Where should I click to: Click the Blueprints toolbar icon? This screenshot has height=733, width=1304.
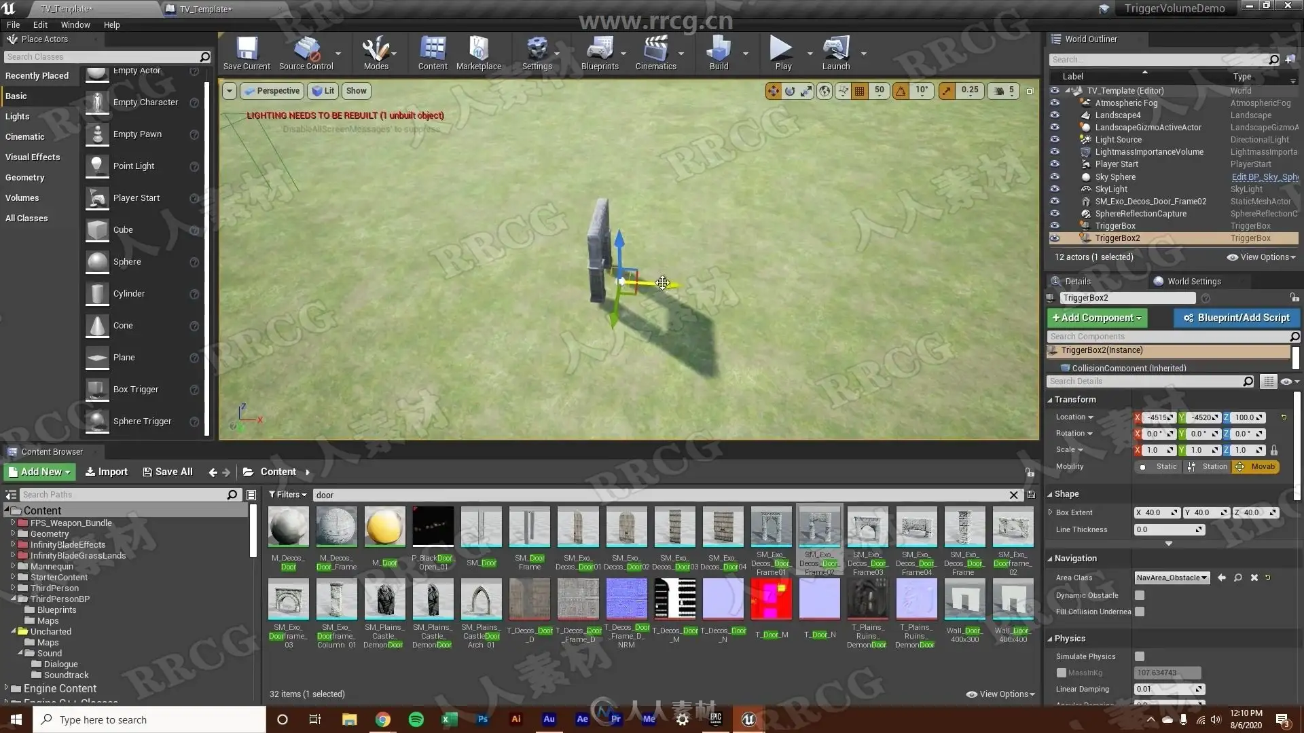pyautogui.click(x=600, y=52)
